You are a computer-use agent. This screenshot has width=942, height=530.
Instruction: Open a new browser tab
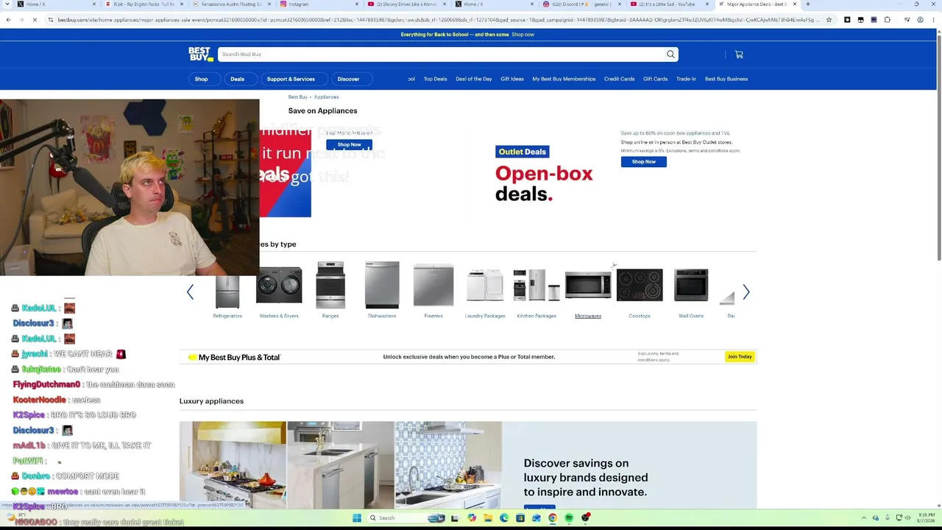(x=807, y=4)
